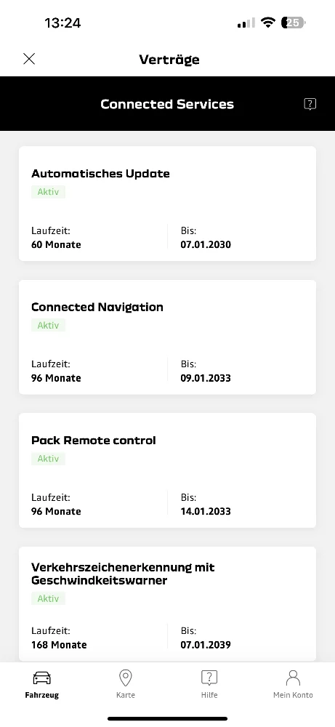The width and height of the screenshot is (335, 727).
Task: Open the Connected Navigation contract card
Action: coord(167,337)
